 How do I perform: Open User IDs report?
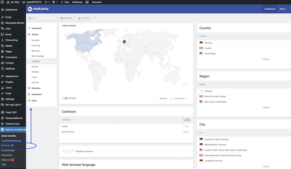pos(35,83)
